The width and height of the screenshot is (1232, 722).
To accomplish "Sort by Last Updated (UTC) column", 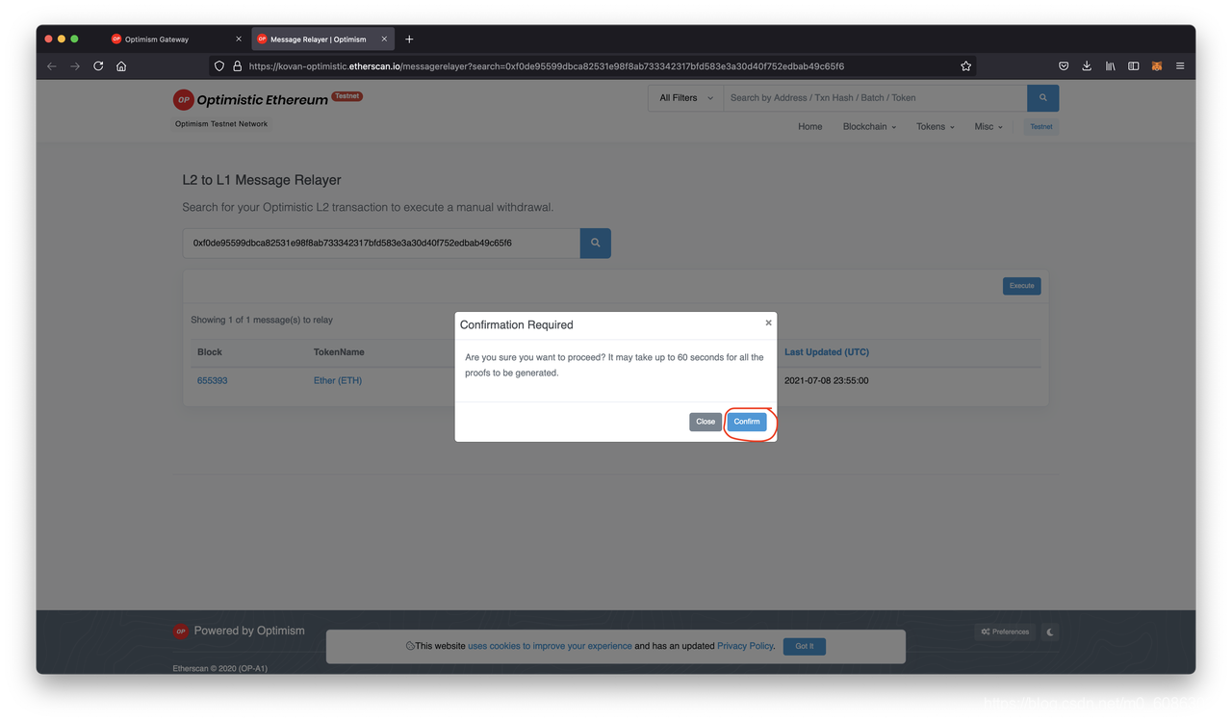I will click(827, 352).
